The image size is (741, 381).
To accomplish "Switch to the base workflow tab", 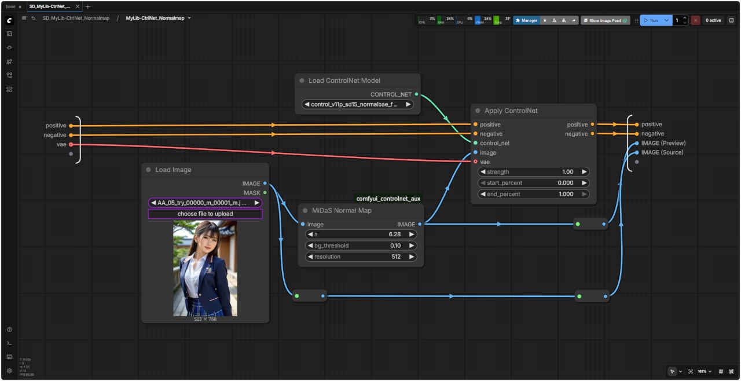I will click(11, 6).
